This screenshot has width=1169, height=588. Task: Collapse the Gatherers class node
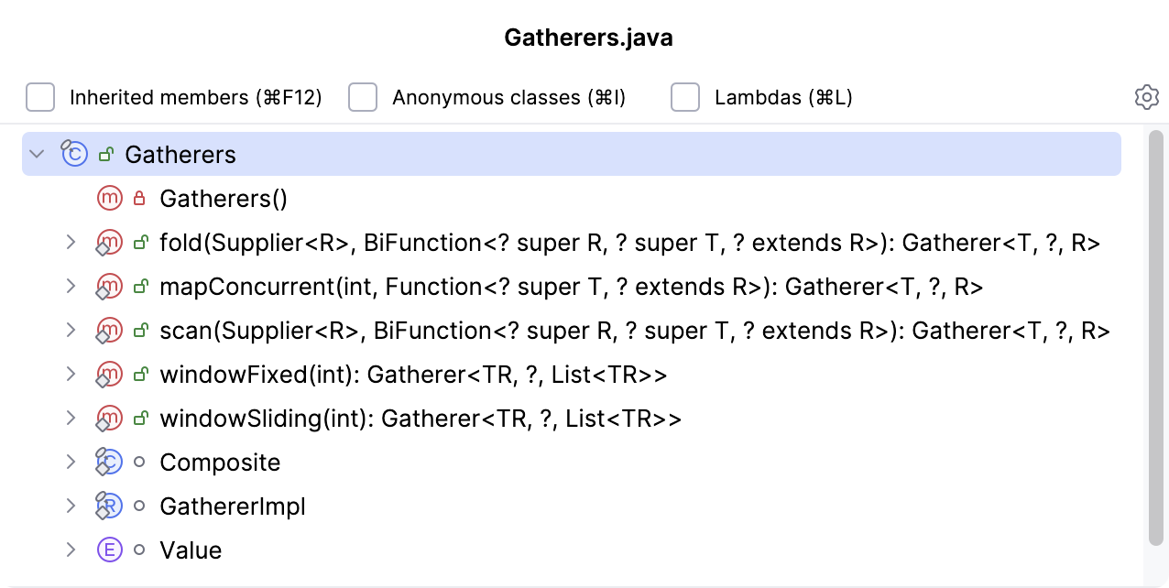pos(37,154)
